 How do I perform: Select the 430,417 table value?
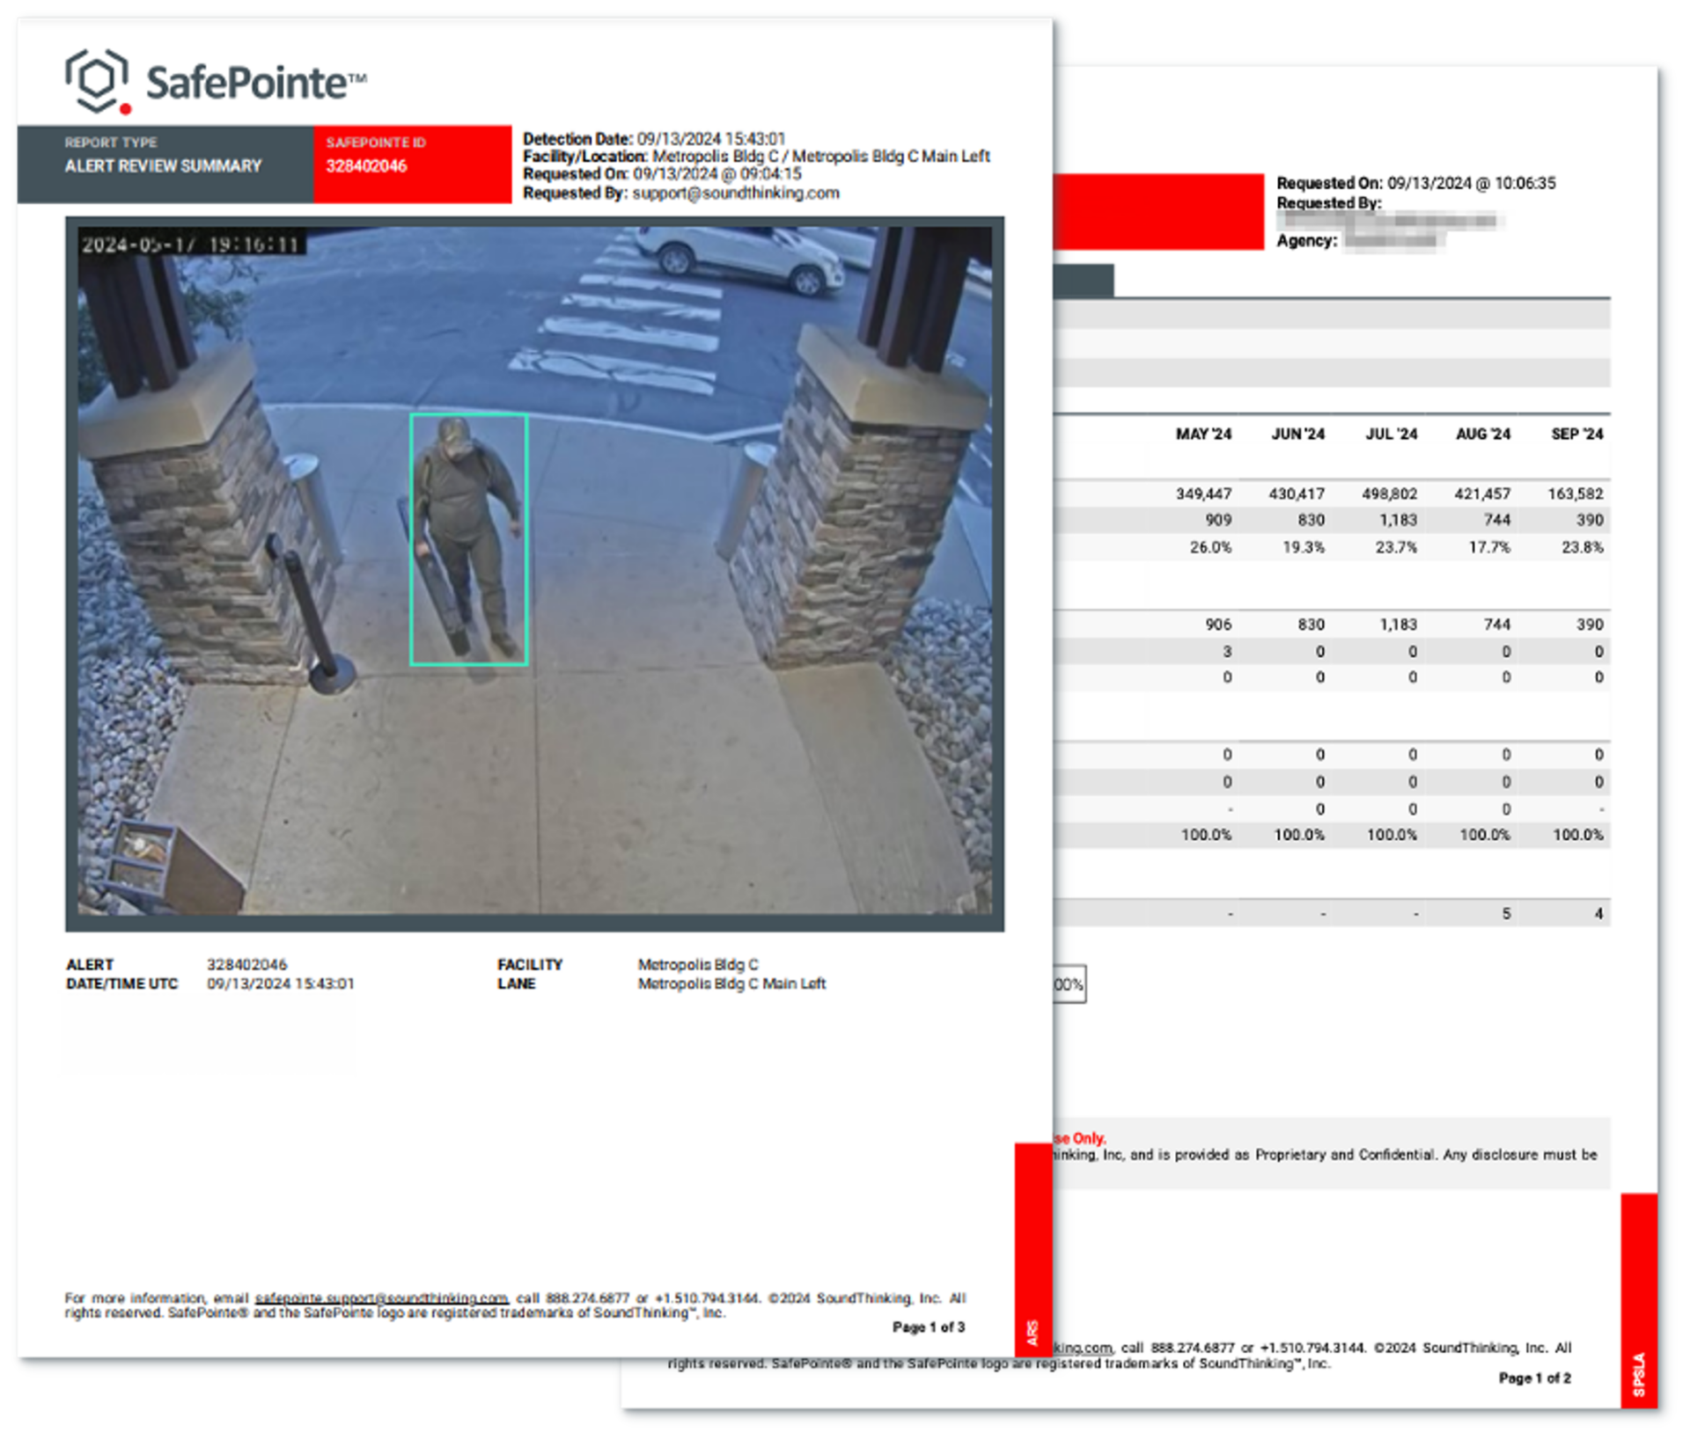click(1297, 494)
